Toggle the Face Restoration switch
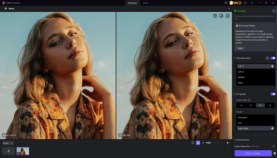 pos(273,58)
